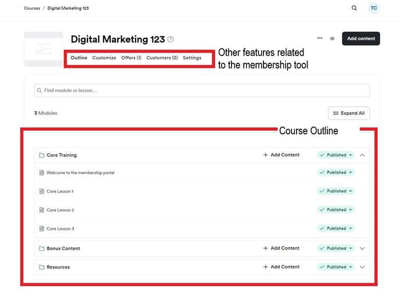Focus the Find module or lesson search field
Screen dimensions: 400x297
202,90
